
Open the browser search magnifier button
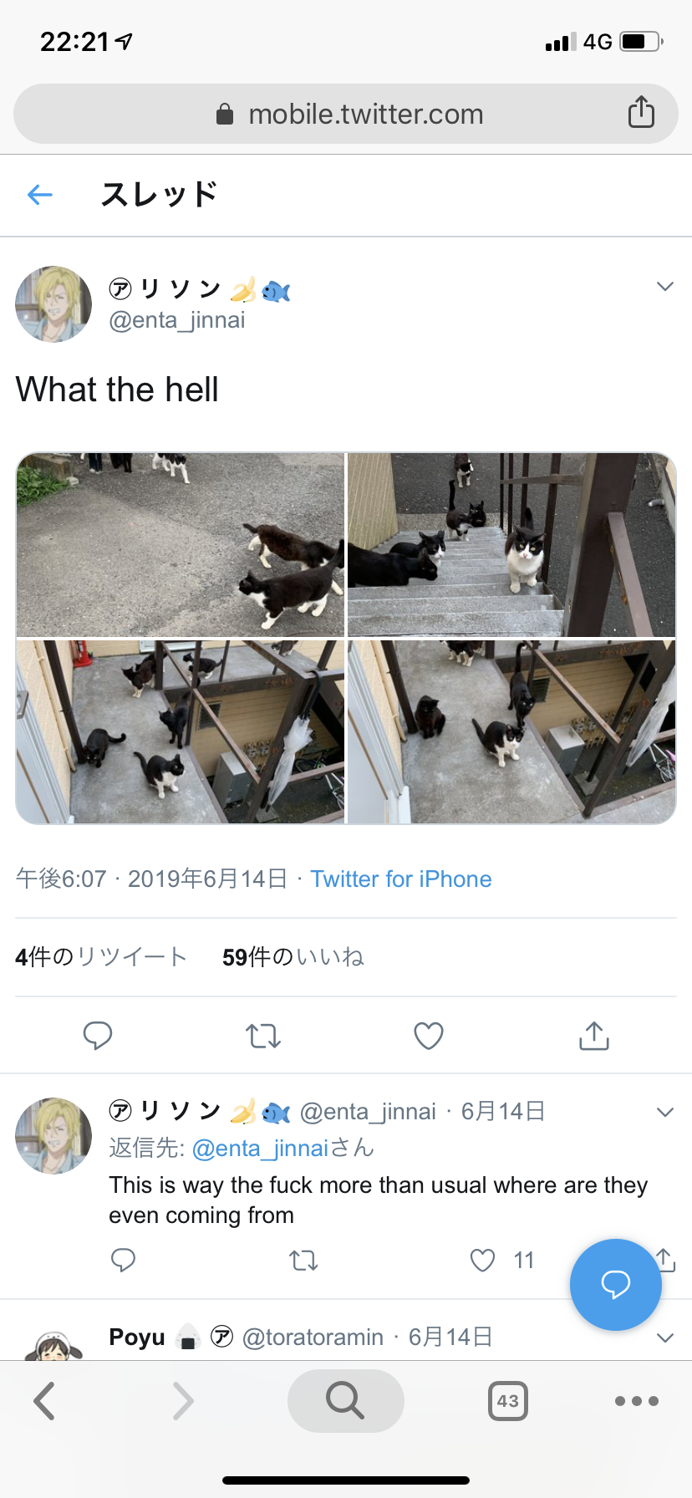[345, 1400]
